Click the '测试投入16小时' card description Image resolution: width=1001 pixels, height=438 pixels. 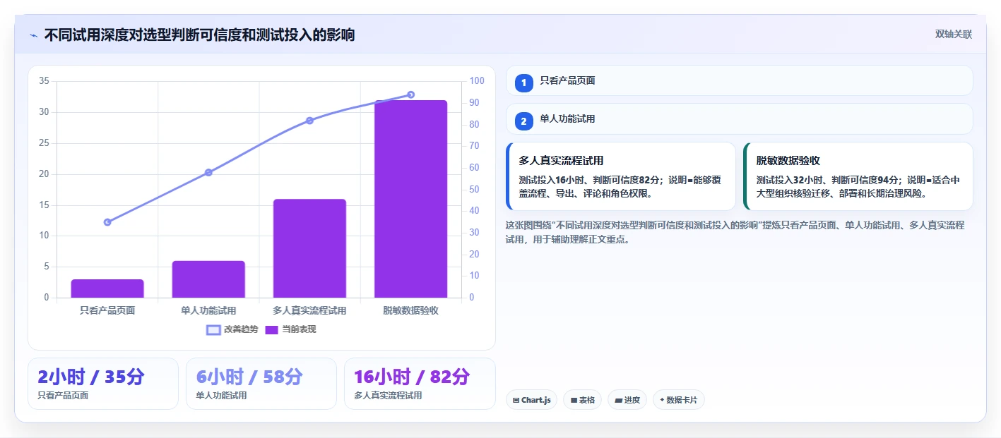(x=620, y=186)
